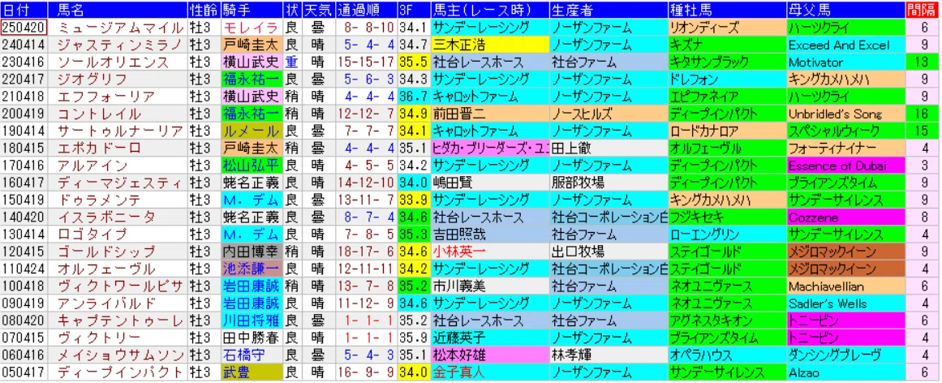Select horse name ヴィクトリー

click(98, 338)
